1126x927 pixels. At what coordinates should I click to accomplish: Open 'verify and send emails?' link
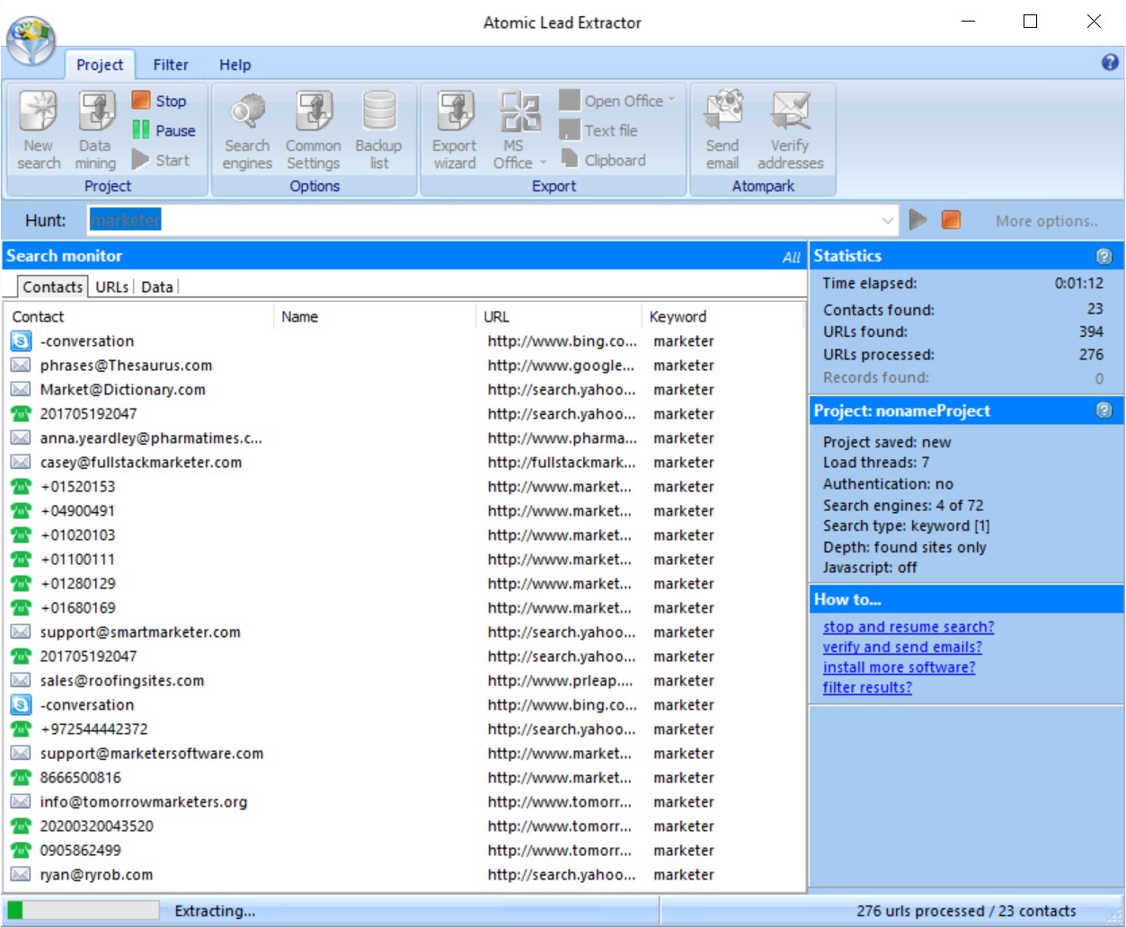click(x=902, y=647)
